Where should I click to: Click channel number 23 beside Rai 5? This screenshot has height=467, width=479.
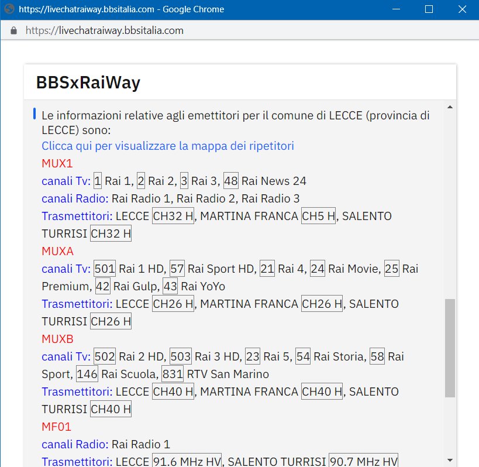tap(253, 356)
